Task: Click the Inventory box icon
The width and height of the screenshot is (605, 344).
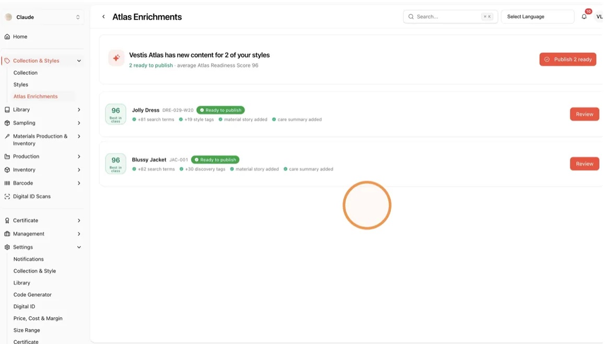Action: pyautogui.click(x=7, y=170)
